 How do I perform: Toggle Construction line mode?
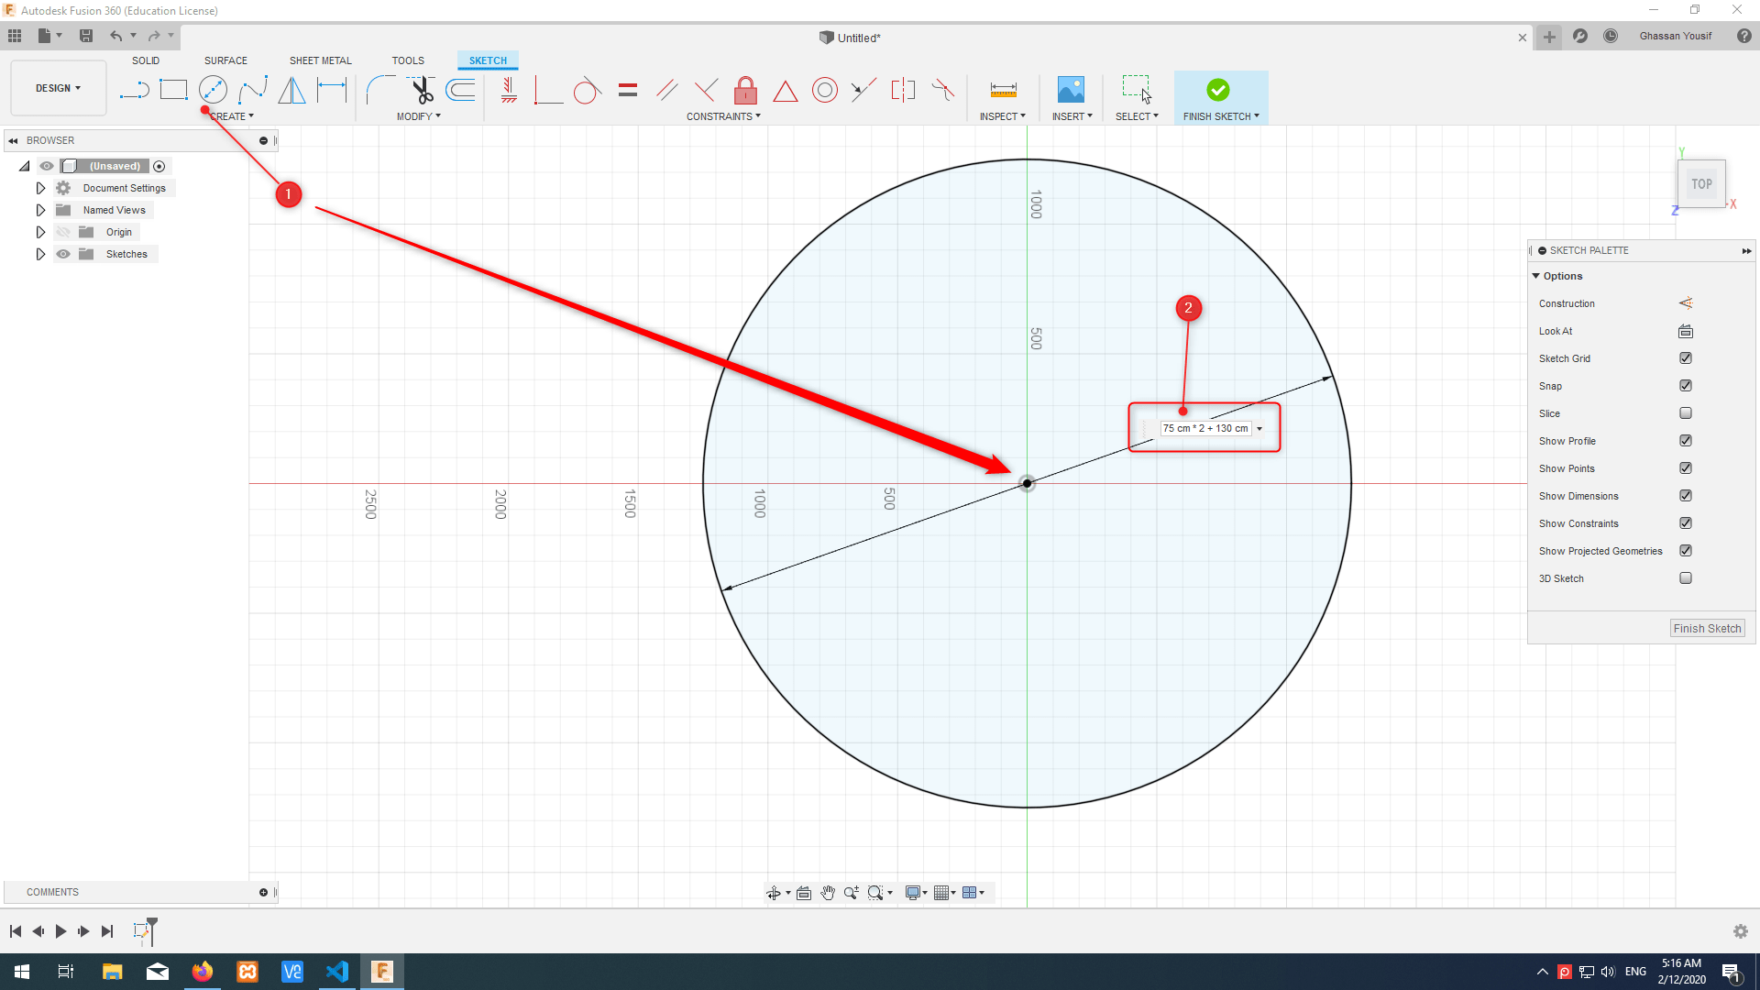click(x=1686, y=303)
